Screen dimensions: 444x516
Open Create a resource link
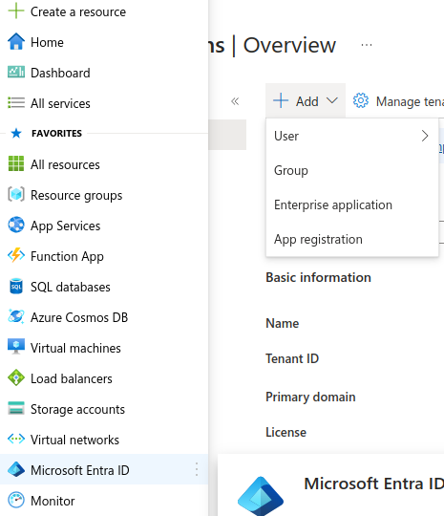tap(78, 11)
